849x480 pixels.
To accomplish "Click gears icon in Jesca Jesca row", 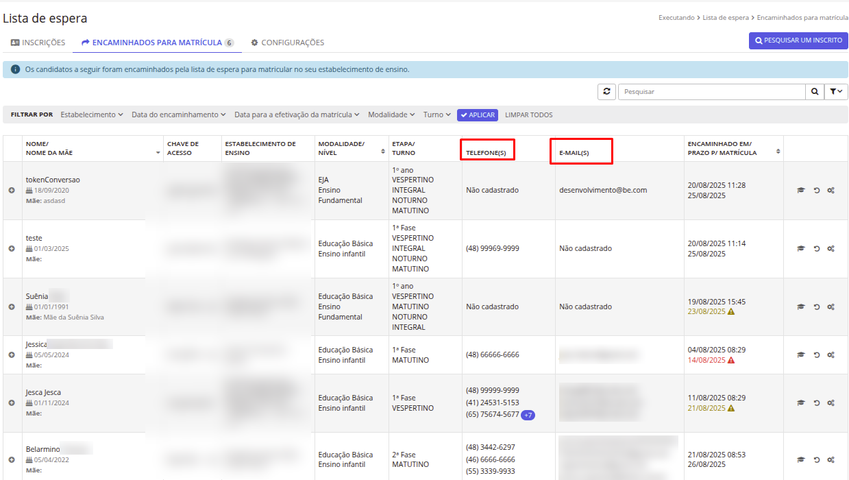I will coord(830,403).
